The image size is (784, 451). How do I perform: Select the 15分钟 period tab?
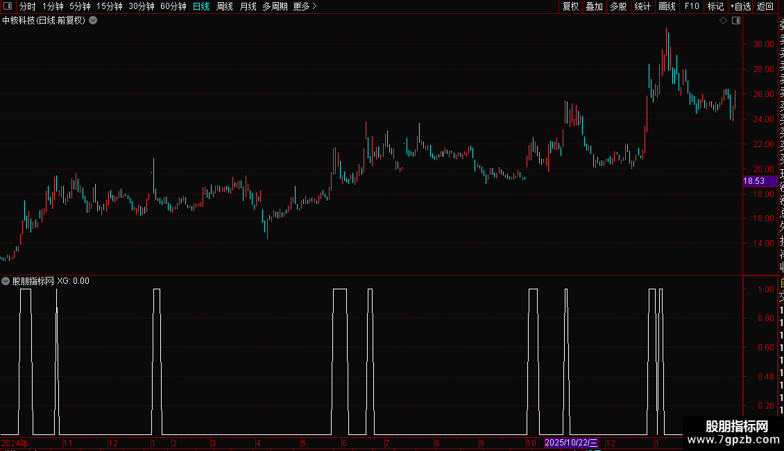pyautogui.click(x=110, y=6)
